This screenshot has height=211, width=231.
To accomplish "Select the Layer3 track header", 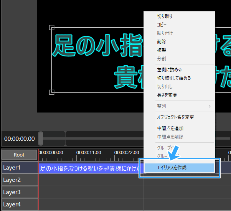I will pyautogui.click(x=19, y=192).
